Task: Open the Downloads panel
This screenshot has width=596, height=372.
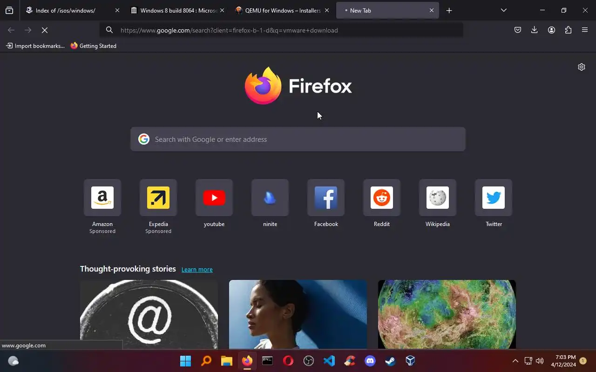Action: [x=535, y=30]
